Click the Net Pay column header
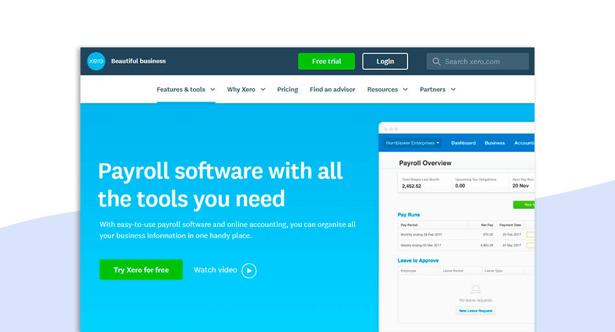The width and height of the screenshot is (615, 332). point(487,225)
